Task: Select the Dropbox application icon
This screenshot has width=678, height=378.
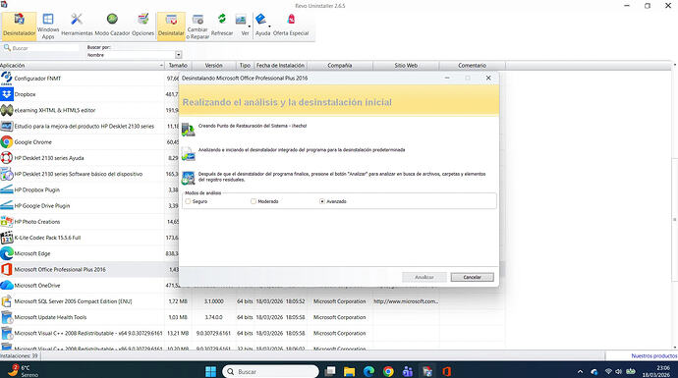Action: coord(7,94)
